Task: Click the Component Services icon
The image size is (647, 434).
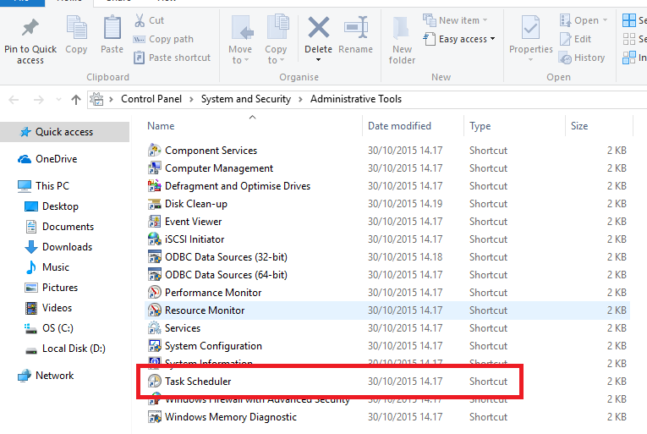Action: [x=154, y=151]
